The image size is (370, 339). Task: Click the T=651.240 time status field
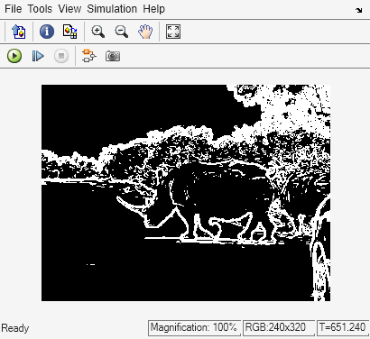343,327
